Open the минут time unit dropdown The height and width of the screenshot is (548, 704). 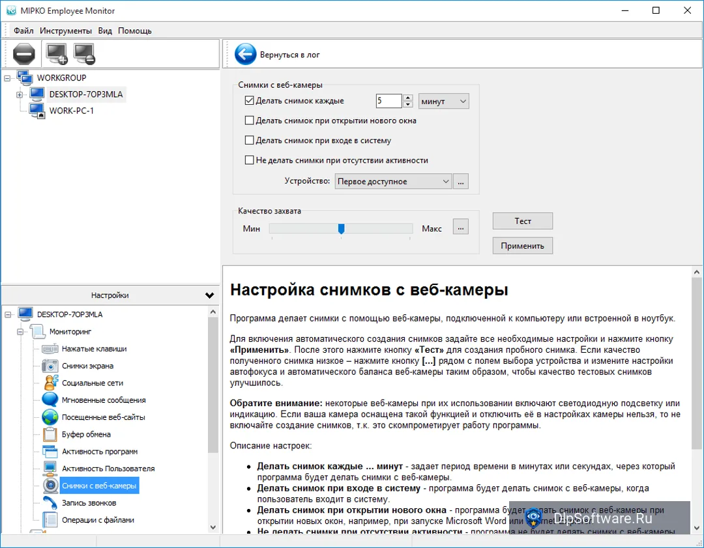[x=444, y=102]
